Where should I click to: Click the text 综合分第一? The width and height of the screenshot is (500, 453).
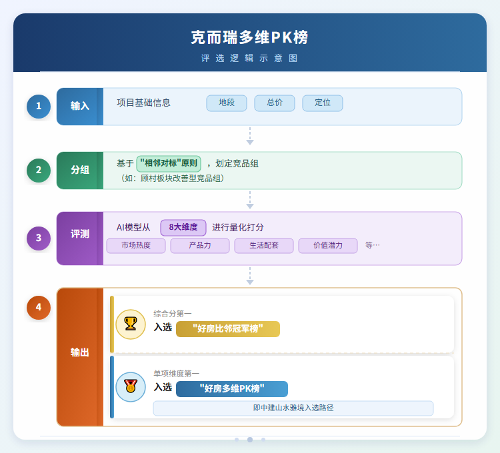(x=173, y=314)
